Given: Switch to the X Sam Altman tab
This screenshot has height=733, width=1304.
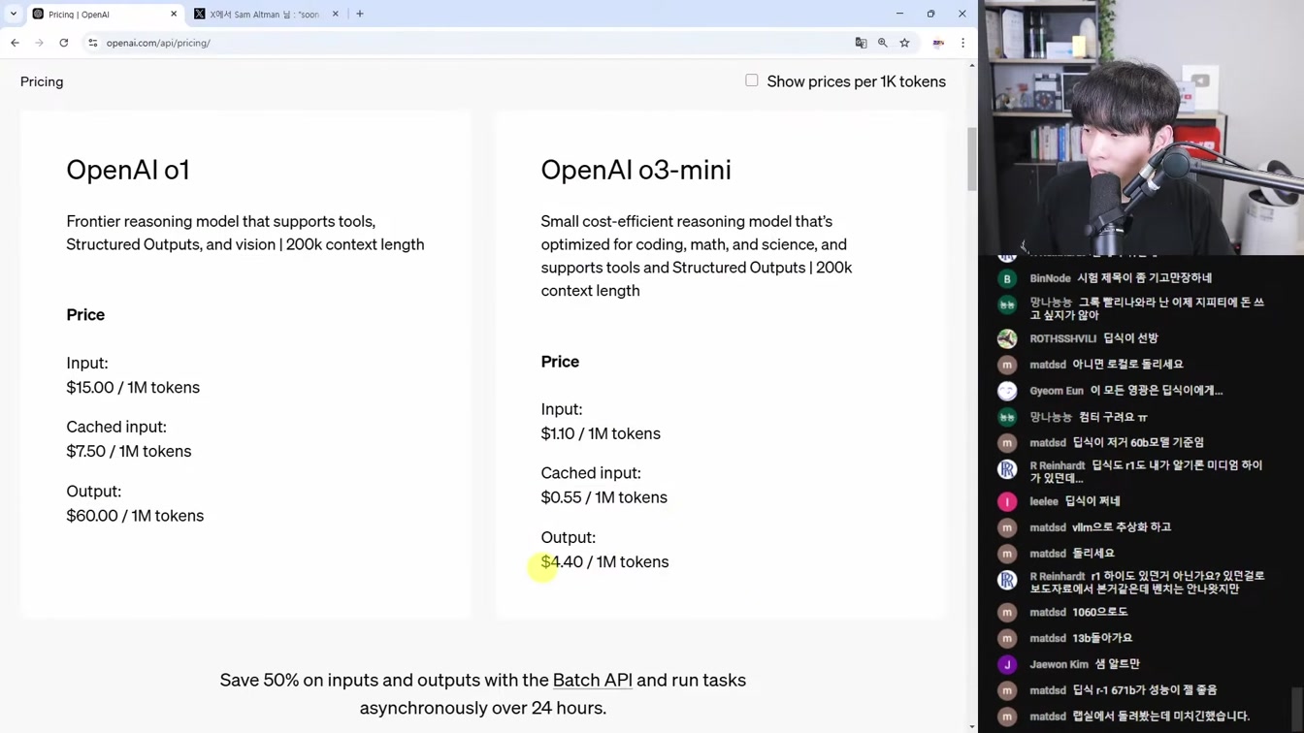Looking at the screenshot, I should 265,15.
